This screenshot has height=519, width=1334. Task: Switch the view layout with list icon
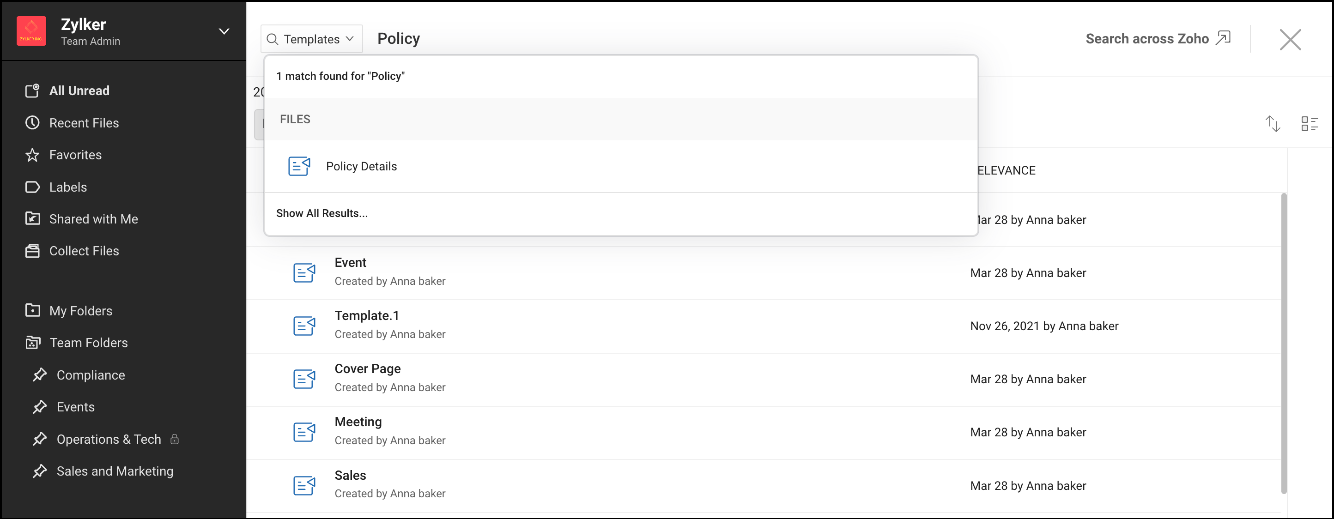[1309, 124]
